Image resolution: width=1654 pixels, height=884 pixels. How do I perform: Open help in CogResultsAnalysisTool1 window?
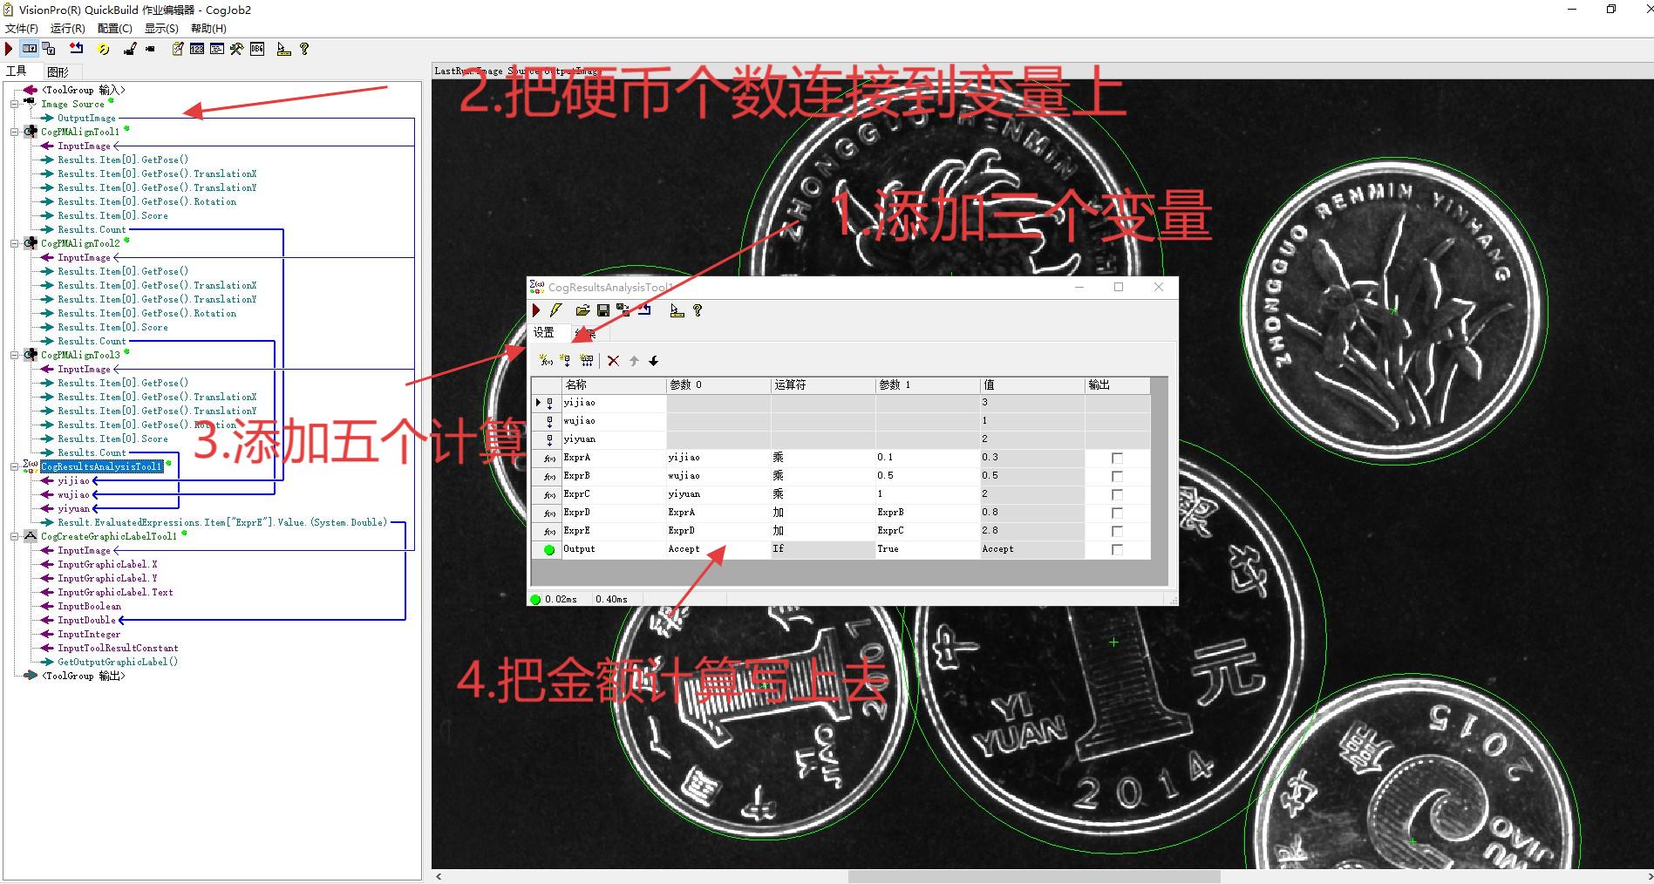pyautogui.click(x=698, y=310)
